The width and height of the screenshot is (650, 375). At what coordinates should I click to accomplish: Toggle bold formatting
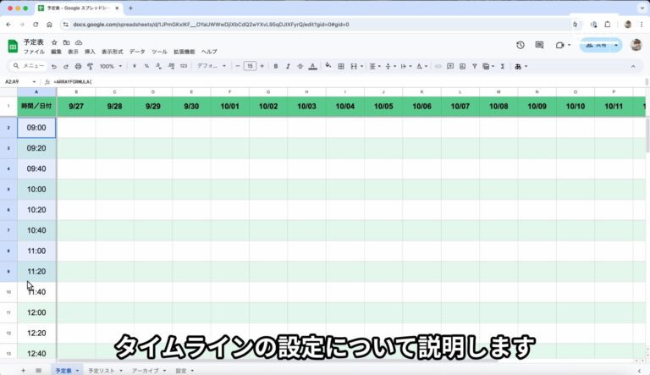[x=276, y=66]
